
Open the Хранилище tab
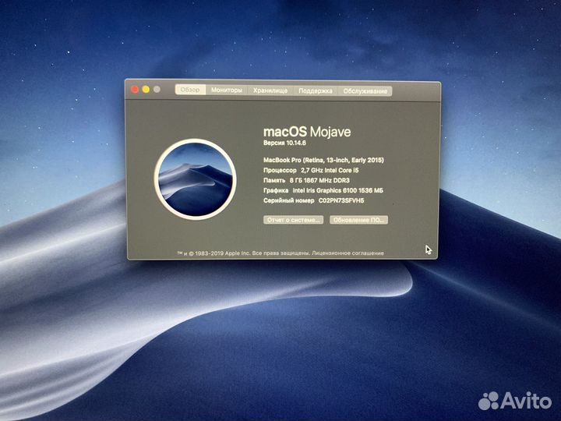[270, 90]
